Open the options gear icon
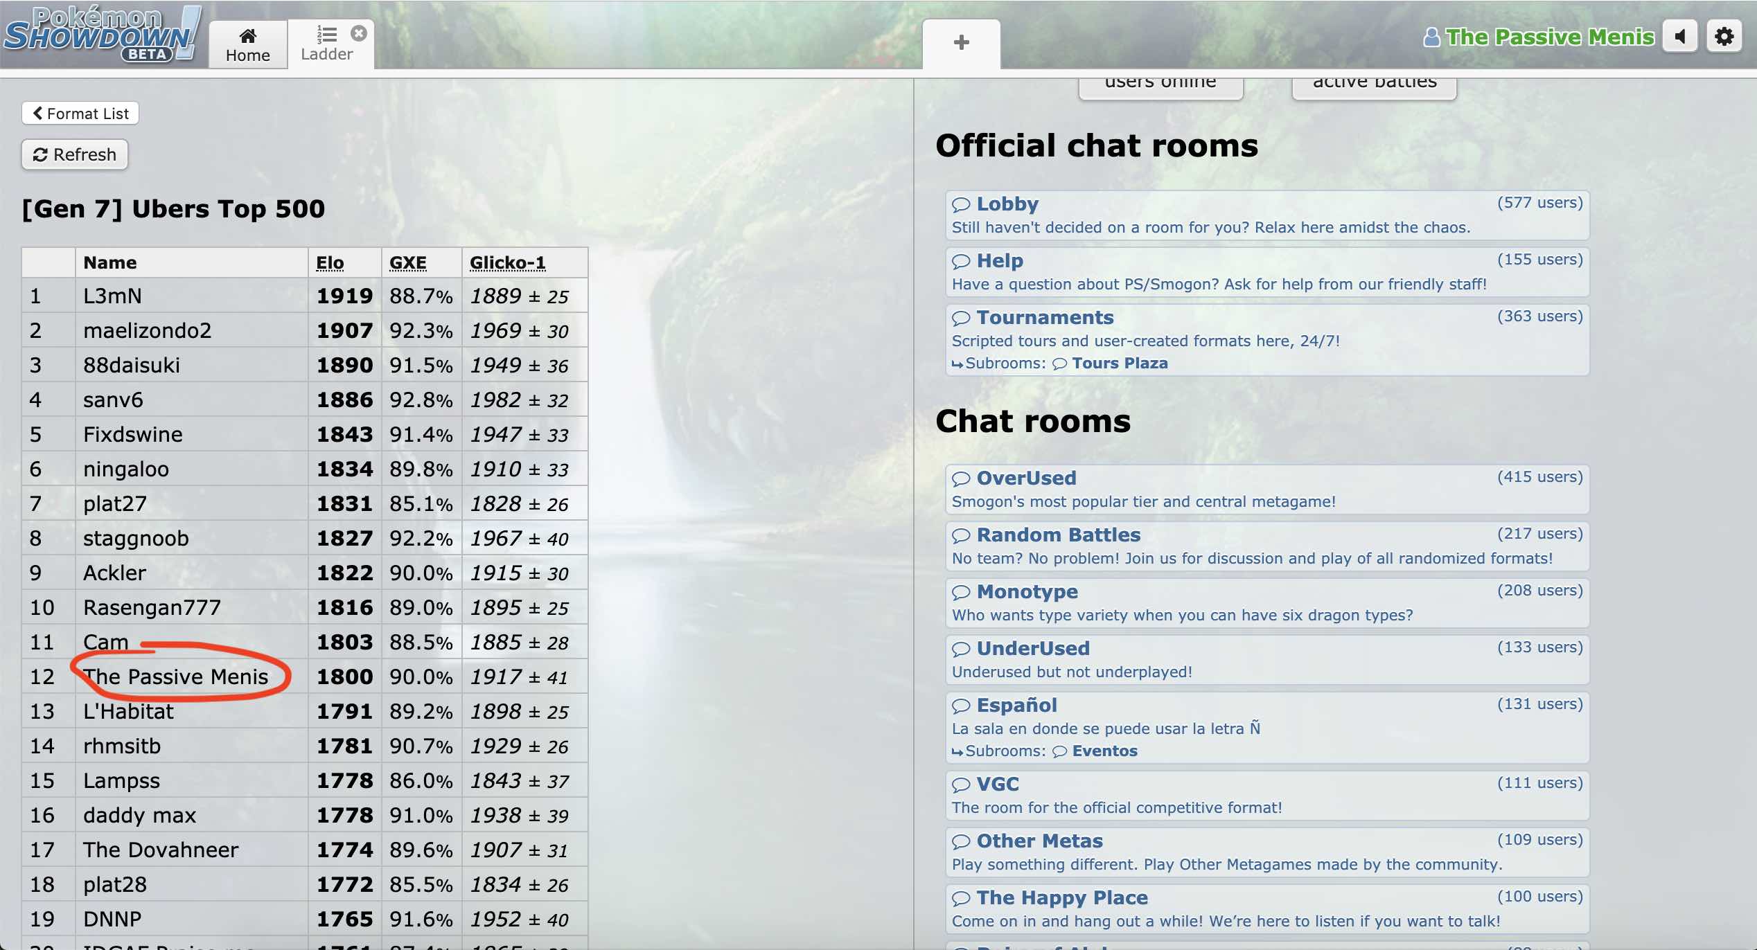 pyautogui.click(x=1724, y=36)
